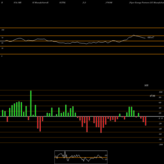
Task: Select the tallest green MR histogram bar
Action: [x=31, y=103]
